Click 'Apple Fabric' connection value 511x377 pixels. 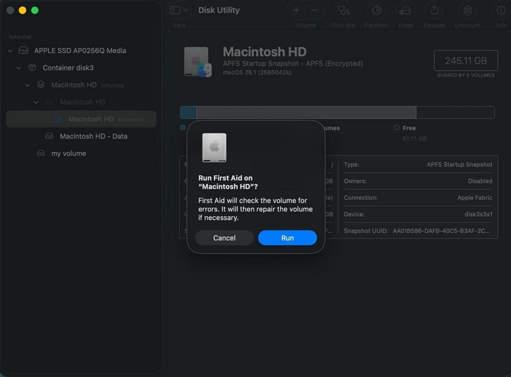coord(474,198)
